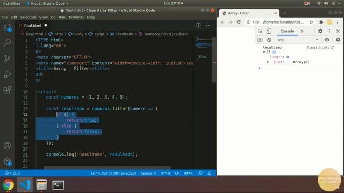The height and width of the screenshot is (193, 344).
Task: Open the Extensions view
Action: point(7,90)
